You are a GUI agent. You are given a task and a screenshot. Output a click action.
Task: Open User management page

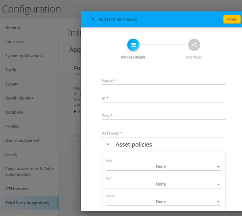coord(22,141)
